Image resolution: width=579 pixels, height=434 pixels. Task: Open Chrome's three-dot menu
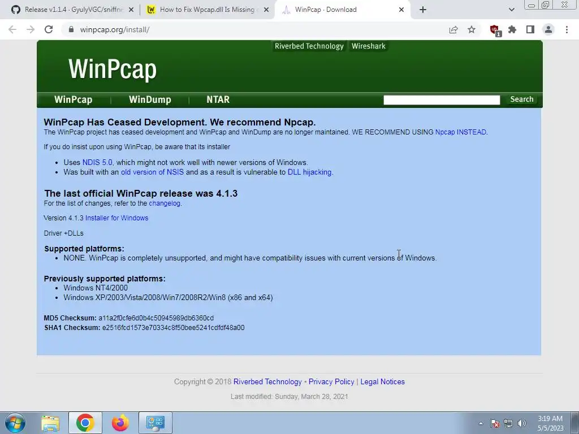567,29
